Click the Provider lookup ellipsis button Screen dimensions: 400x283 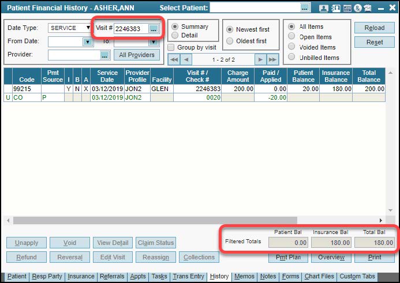(104, 55)
